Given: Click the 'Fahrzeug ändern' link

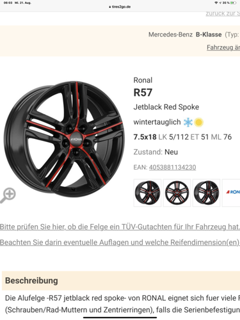Looking at the screenshot, I should [223, 47].
